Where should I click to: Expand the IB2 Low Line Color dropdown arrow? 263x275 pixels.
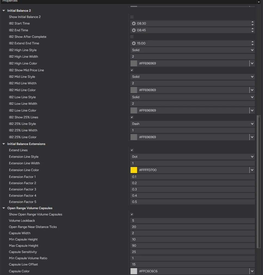[252, 110]
